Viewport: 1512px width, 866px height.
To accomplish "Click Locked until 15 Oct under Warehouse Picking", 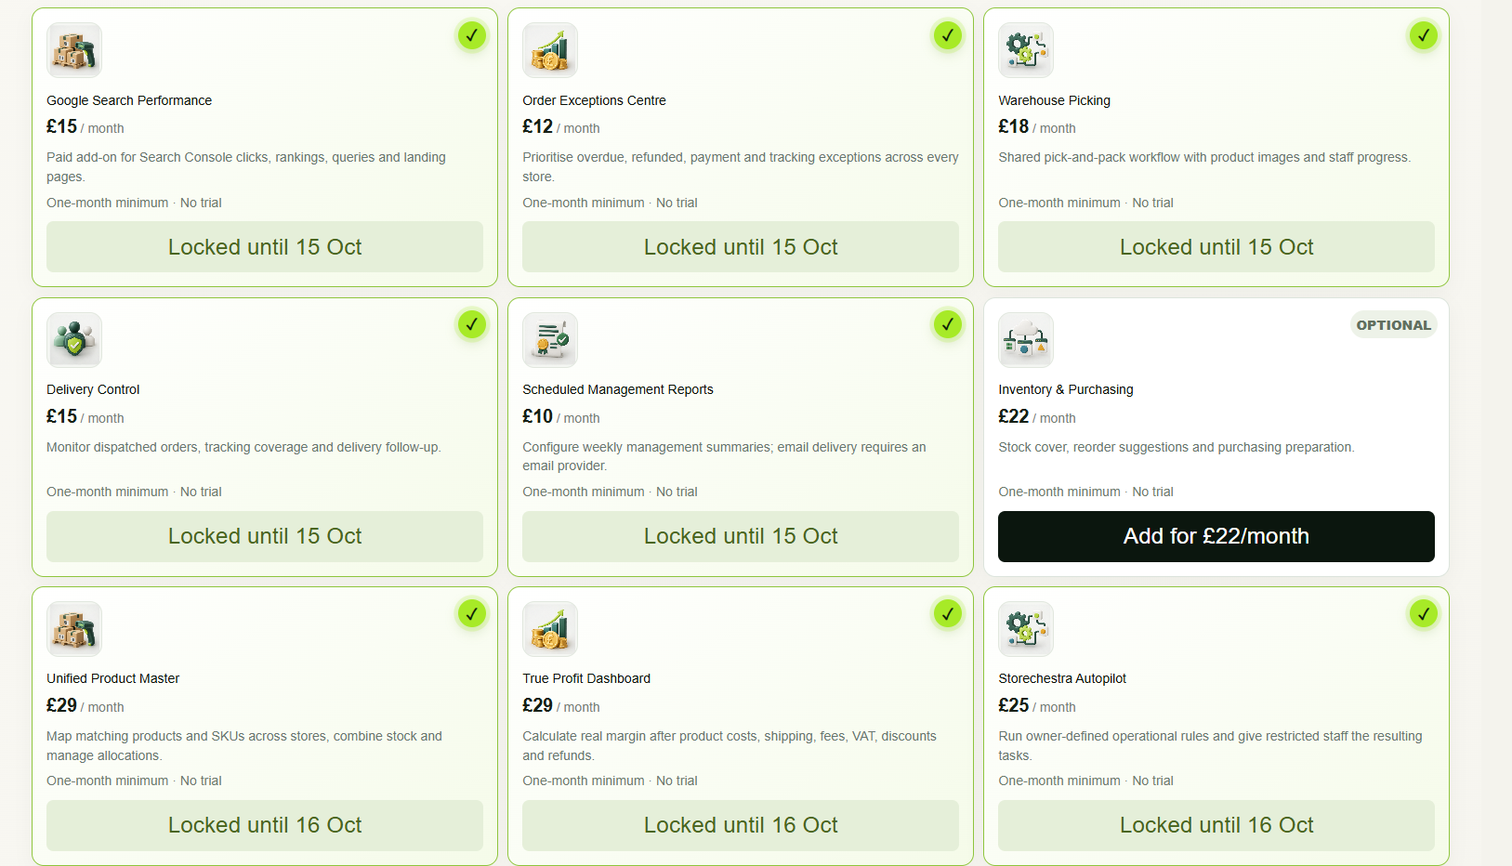I will 1216,247.
